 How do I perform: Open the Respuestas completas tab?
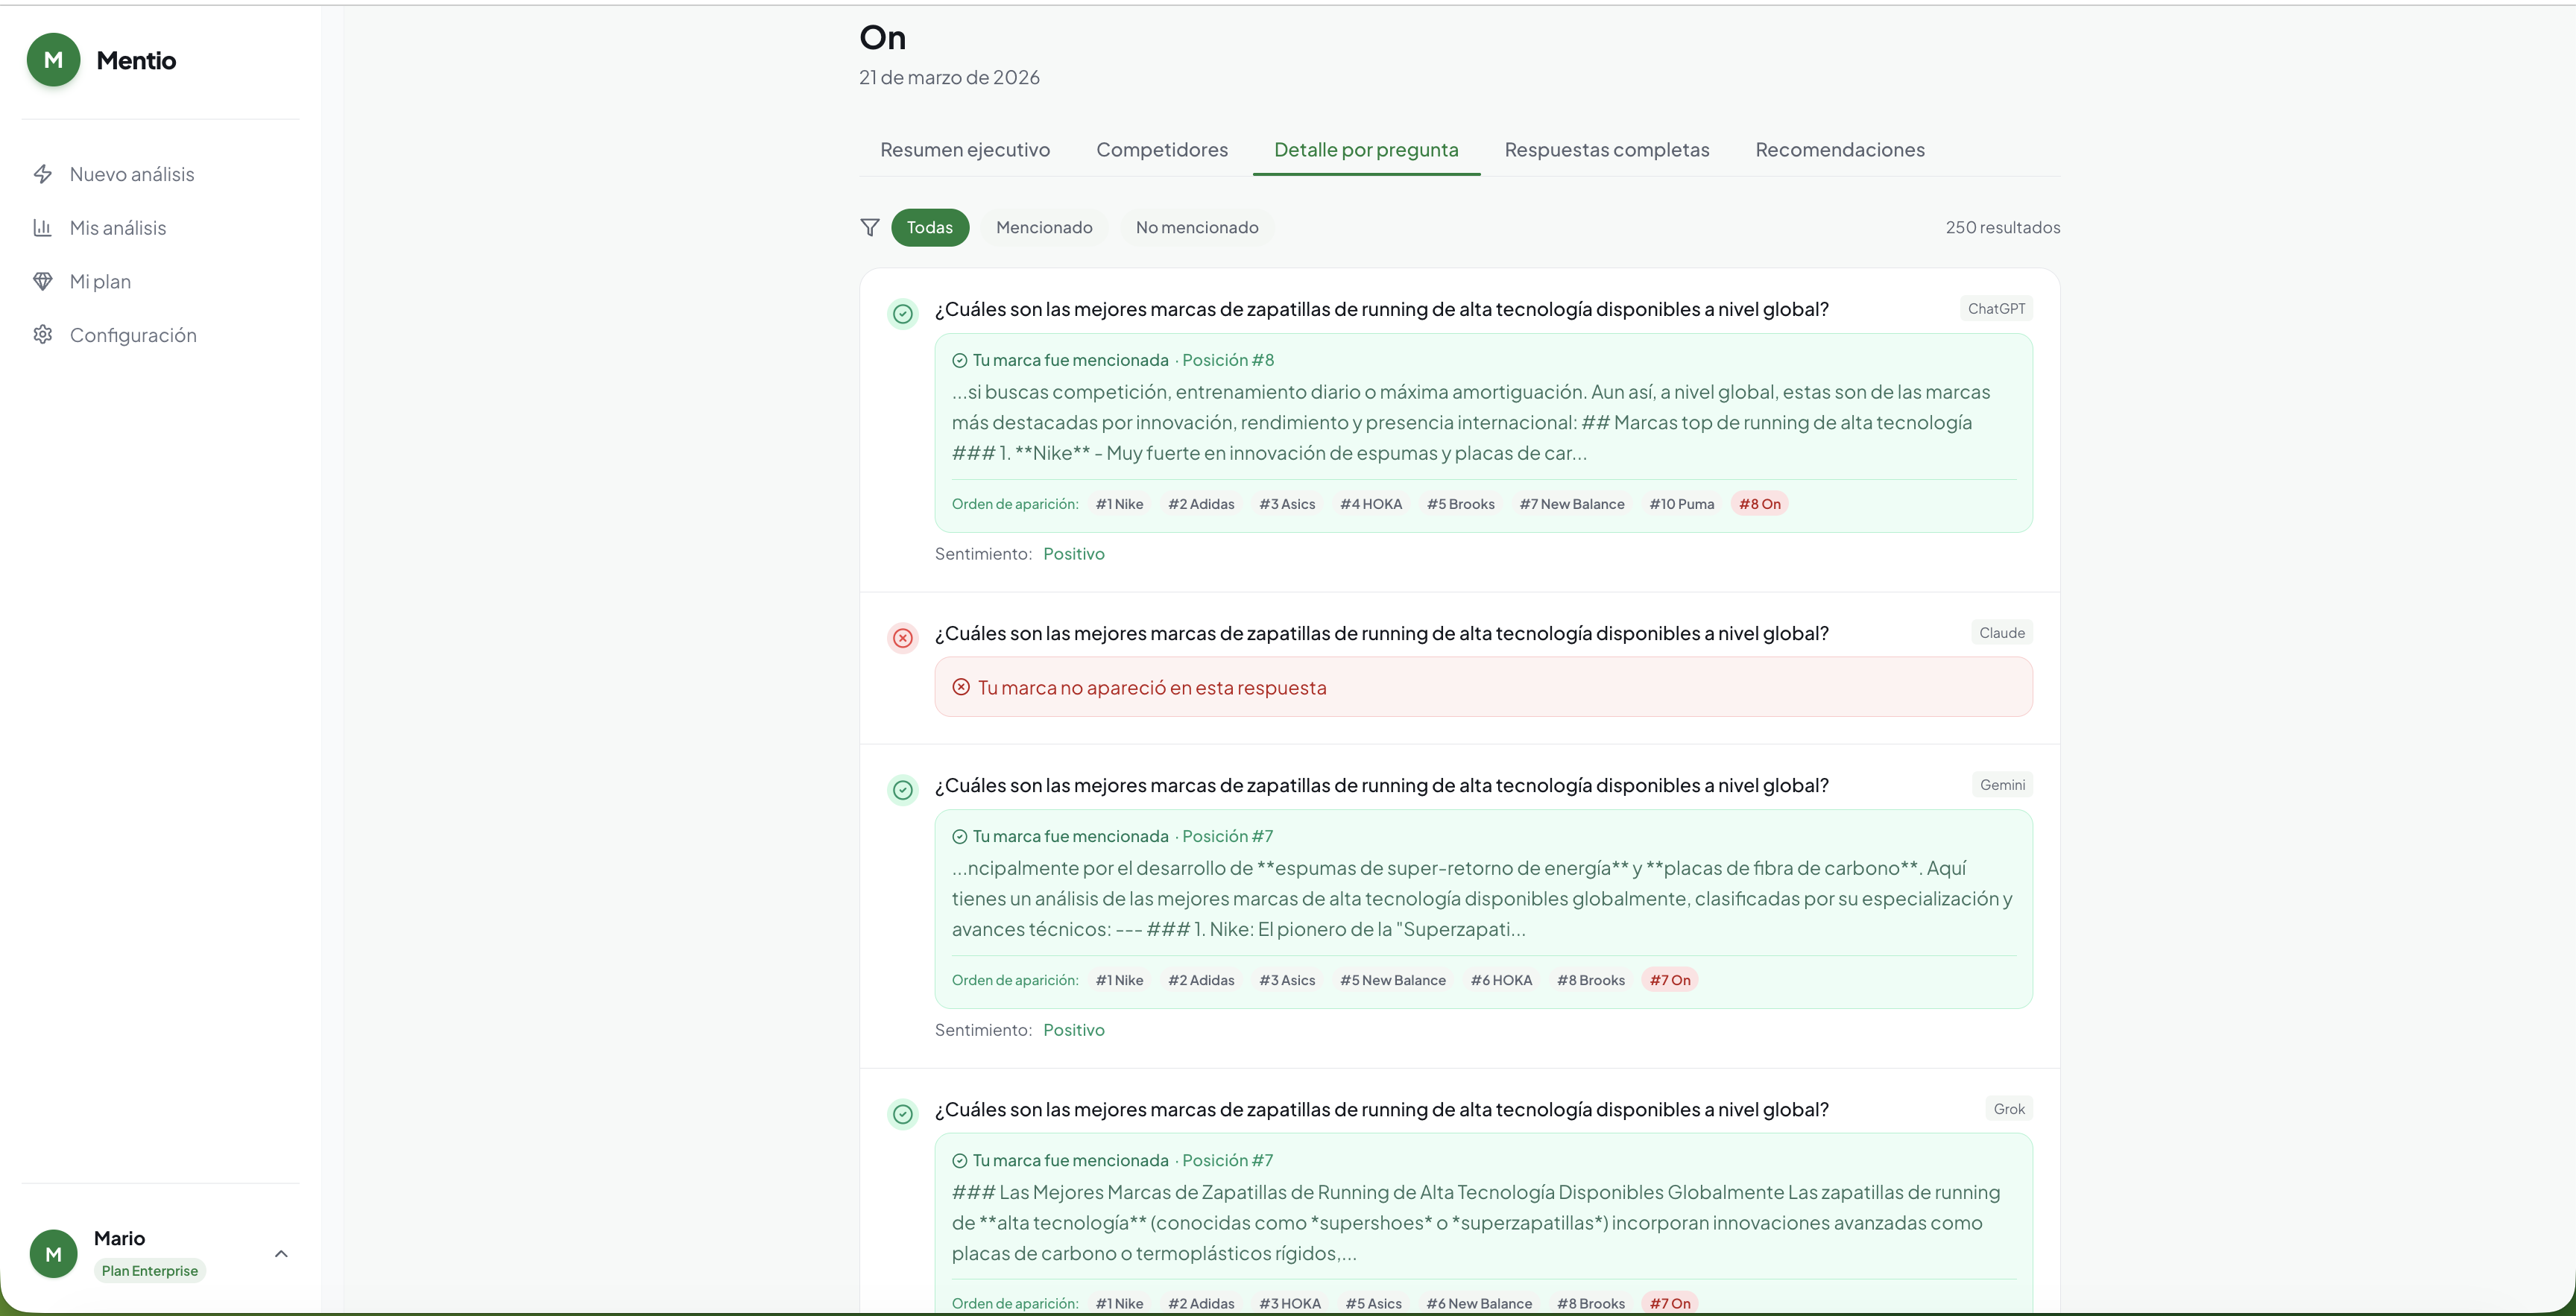point(1607,150)
